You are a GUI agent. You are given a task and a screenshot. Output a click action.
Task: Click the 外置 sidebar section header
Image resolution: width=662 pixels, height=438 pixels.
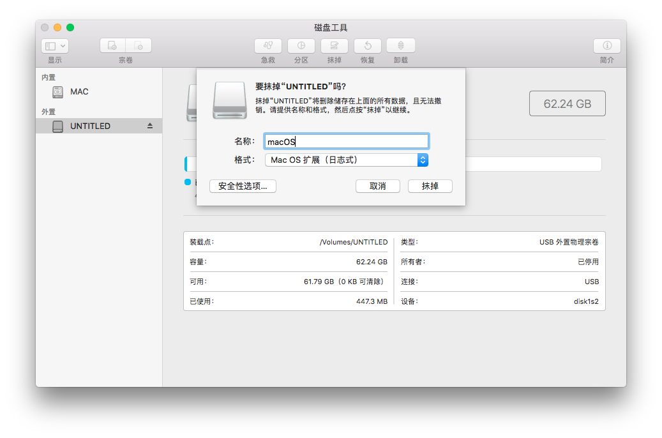(x=49, y=112)
